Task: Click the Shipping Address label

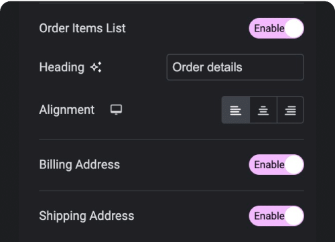Action: click(x=86, y=216)
